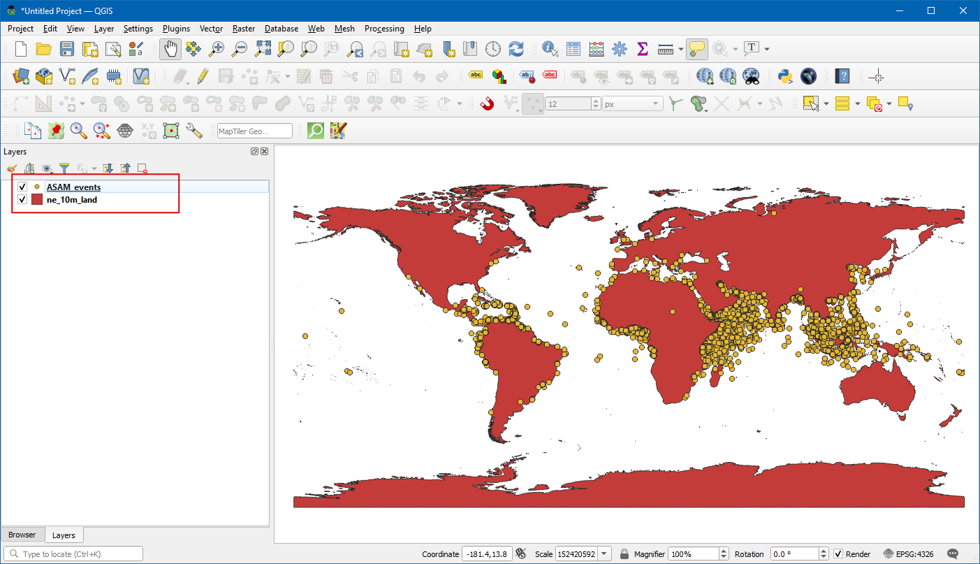Select the ASAM_events layer name
This screenshot has height=564, width=980.
click(x=73, y=187)
